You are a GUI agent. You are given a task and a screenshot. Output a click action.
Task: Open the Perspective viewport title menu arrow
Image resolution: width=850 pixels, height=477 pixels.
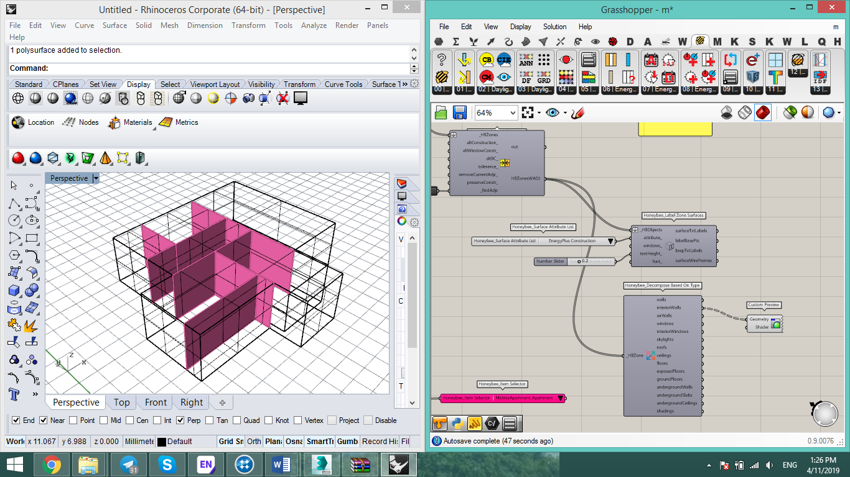pyautogui.click(x=96, y=178)
